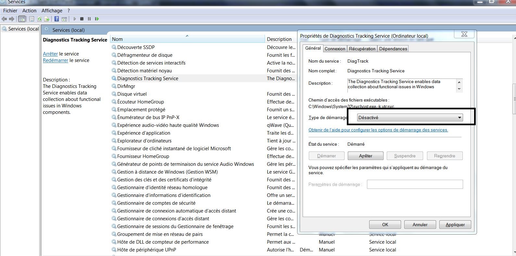This screenshot has height=256, width=516.
Task: Click the up arrow of Description box scrollbar
Action: pos(459,82)
